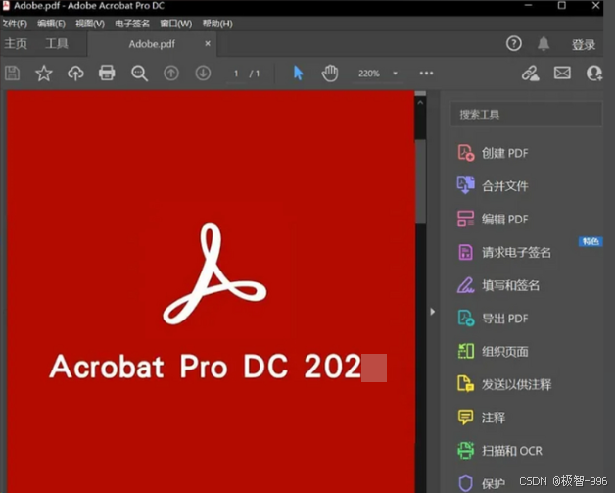Screen dimensions: 615x493
Task: Click the current page number field
Action: click(236, 74)
